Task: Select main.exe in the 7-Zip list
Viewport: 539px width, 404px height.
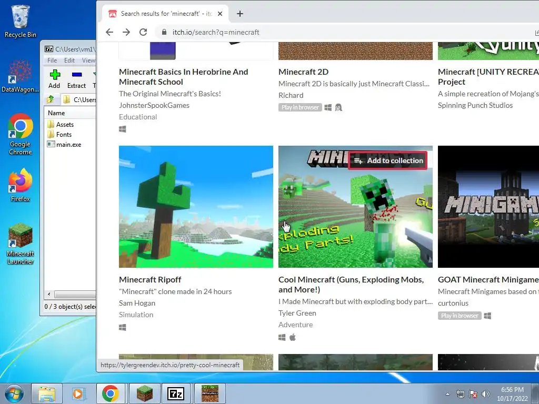Action: coord(64,145)
